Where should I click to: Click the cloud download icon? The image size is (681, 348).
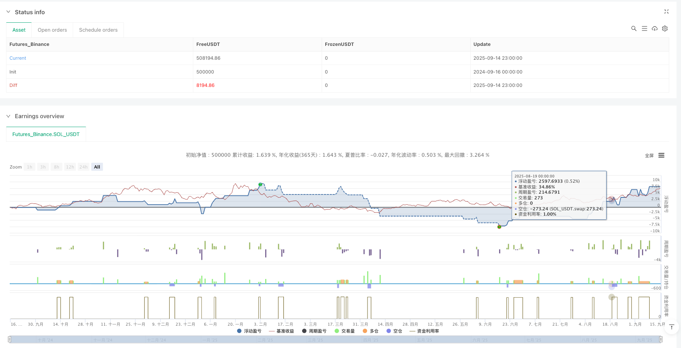[x=655, y=28]
